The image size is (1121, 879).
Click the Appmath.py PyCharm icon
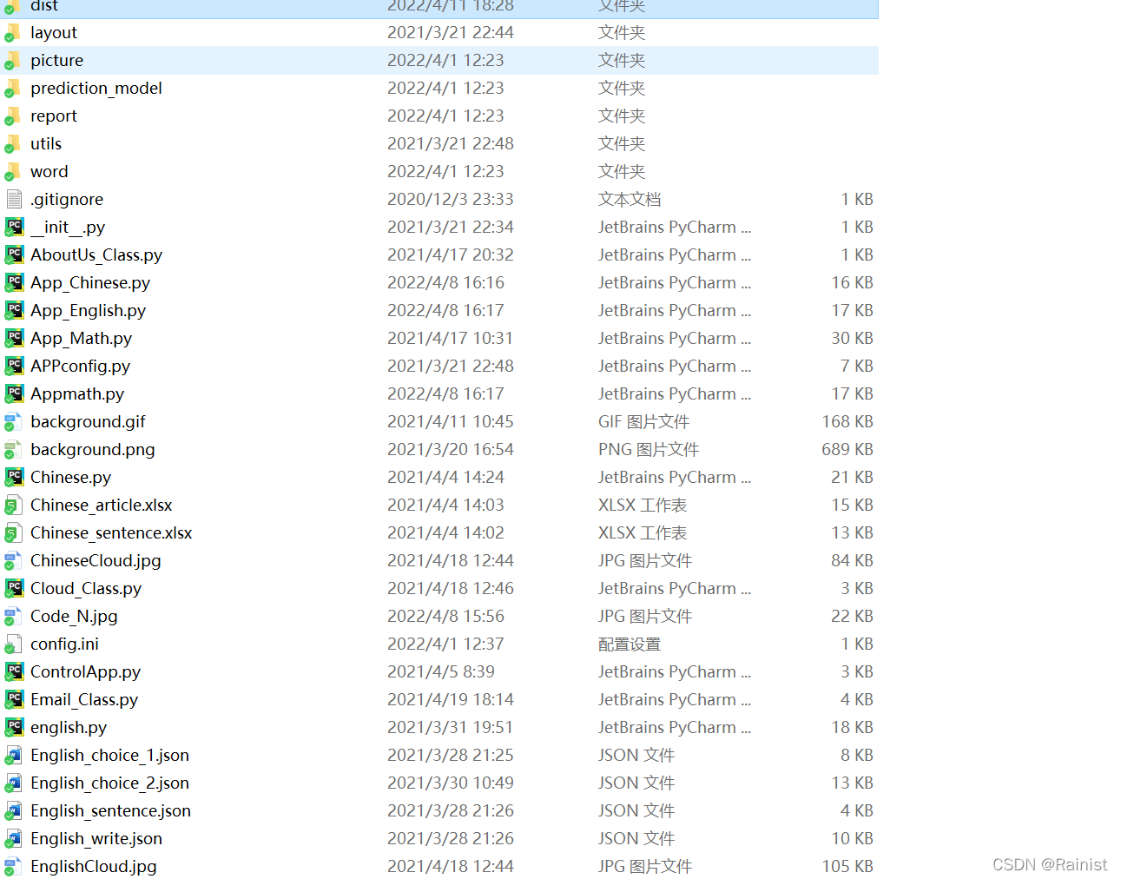pyautogui.click(x=13, y=394)
